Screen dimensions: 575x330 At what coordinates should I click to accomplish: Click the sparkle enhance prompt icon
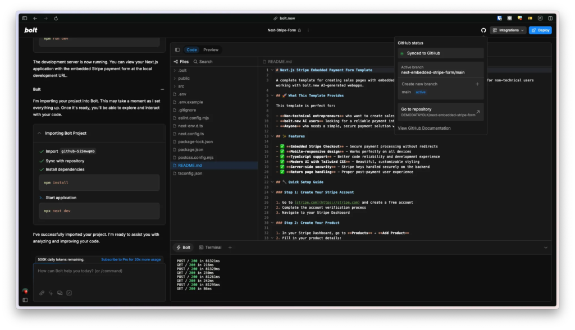pyautogui.click(x=51, y=293)
